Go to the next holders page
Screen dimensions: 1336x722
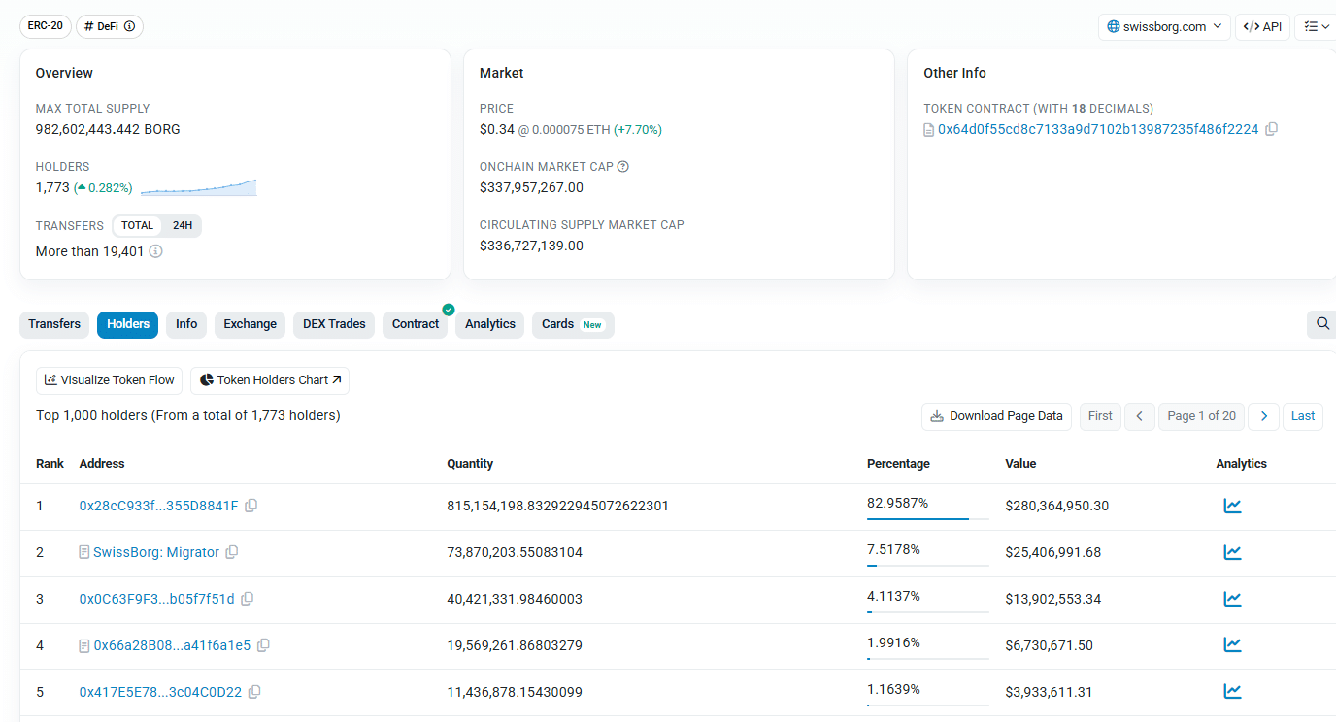click(1263, 415)
